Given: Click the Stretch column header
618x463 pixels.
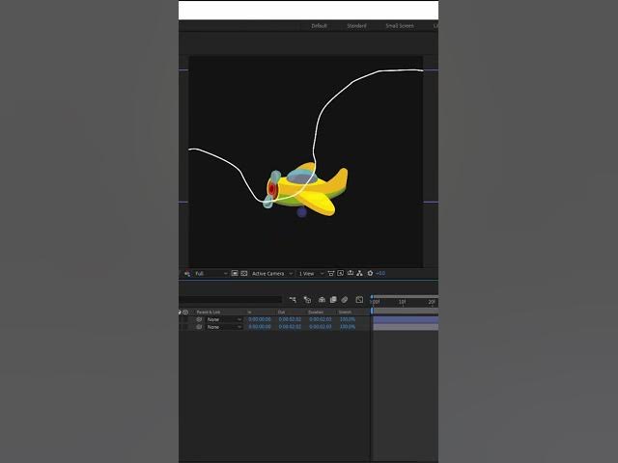Looking at the screenshot, I should tap(345, 312).
